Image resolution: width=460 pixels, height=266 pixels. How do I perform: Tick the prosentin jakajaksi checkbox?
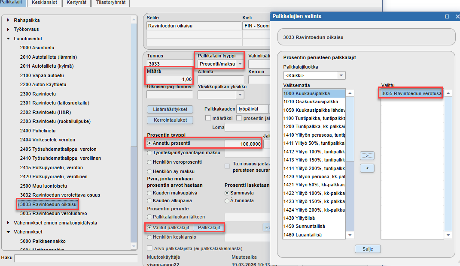pos(239,118)
